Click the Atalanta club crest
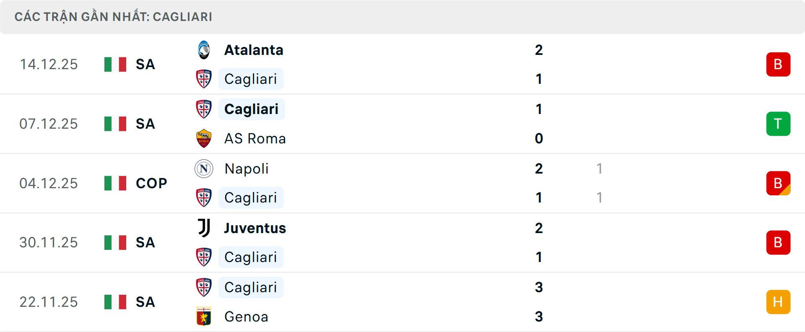 pos(204,49)
